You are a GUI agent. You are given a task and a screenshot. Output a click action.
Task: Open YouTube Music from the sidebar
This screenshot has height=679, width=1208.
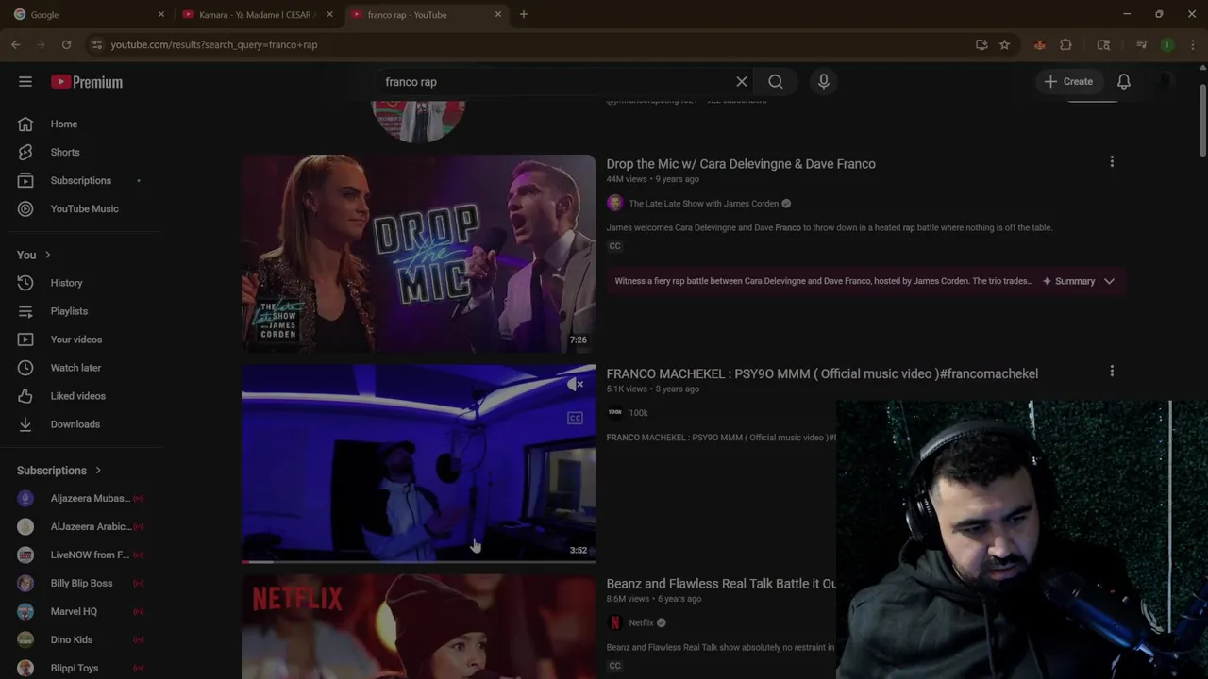(x=85, y=208)
